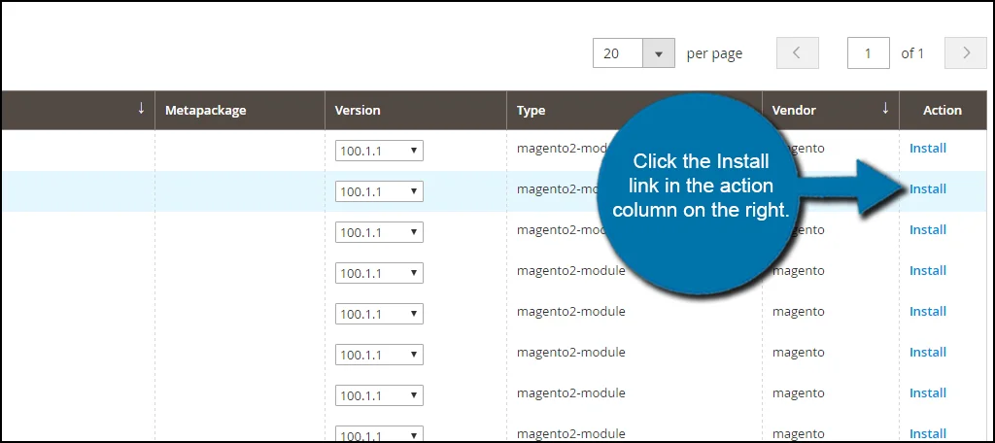Install the module in the third row
The height and width of the screenshot is (443, 995).
point(927,230)
